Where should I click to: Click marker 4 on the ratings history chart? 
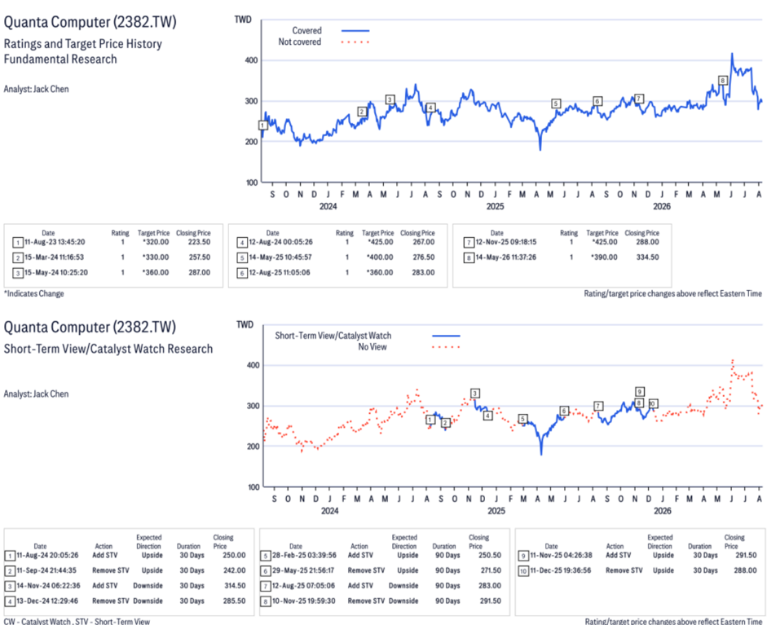[430, 108]
